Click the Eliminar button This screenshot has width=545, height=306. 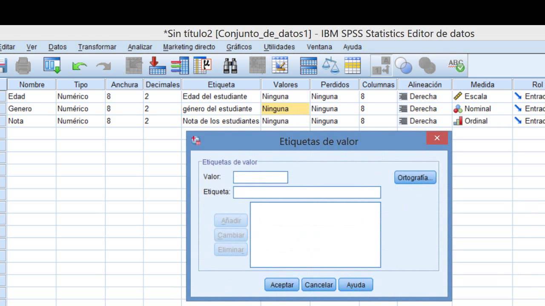pos(231,249)
